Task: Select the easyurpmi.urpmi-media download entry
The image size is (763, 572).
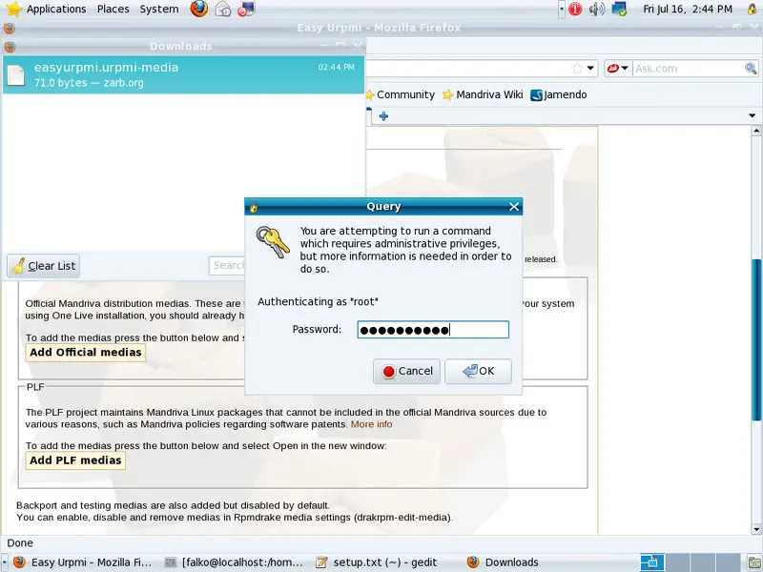Action: (183, 75)
